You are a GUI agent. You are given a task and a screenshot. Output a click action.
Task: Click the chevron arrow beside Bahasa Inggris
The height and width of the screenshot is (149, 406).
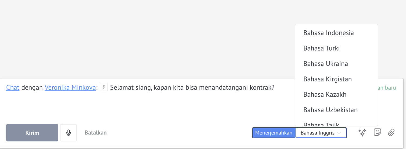(x=339, y=133)
